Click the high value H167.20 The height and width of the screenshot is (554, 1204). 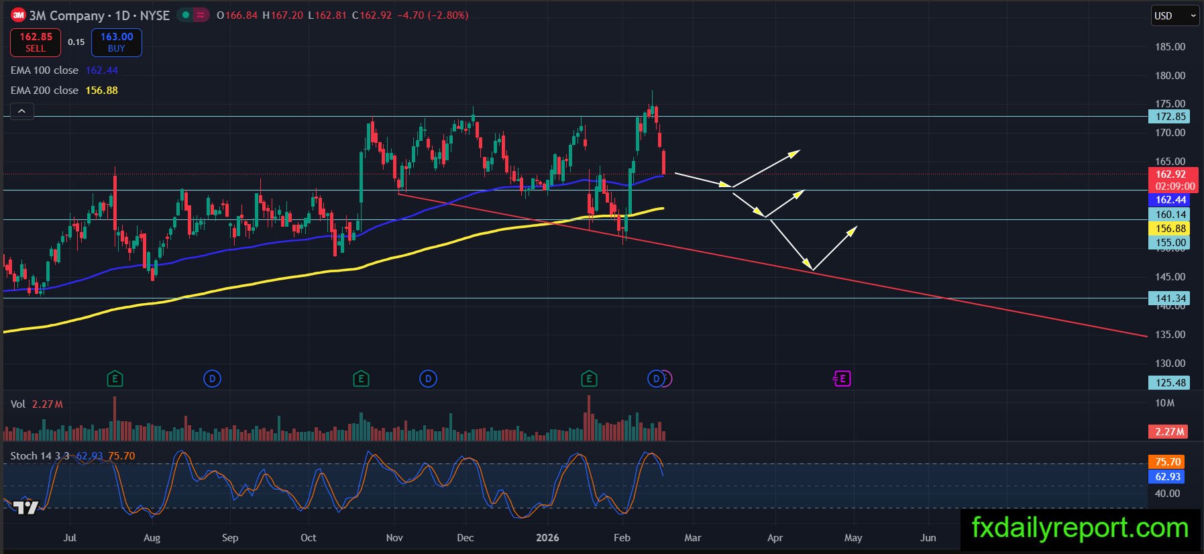click(x=282, y=15)
